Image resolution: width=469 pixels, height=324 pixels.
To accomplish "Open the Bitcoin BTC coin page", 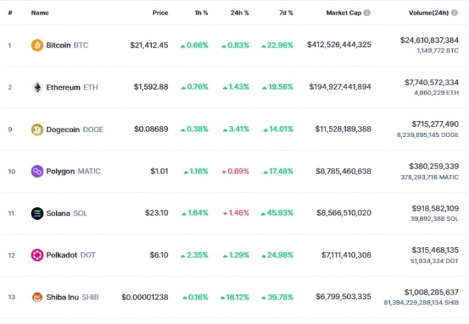I will click(67, 45).
